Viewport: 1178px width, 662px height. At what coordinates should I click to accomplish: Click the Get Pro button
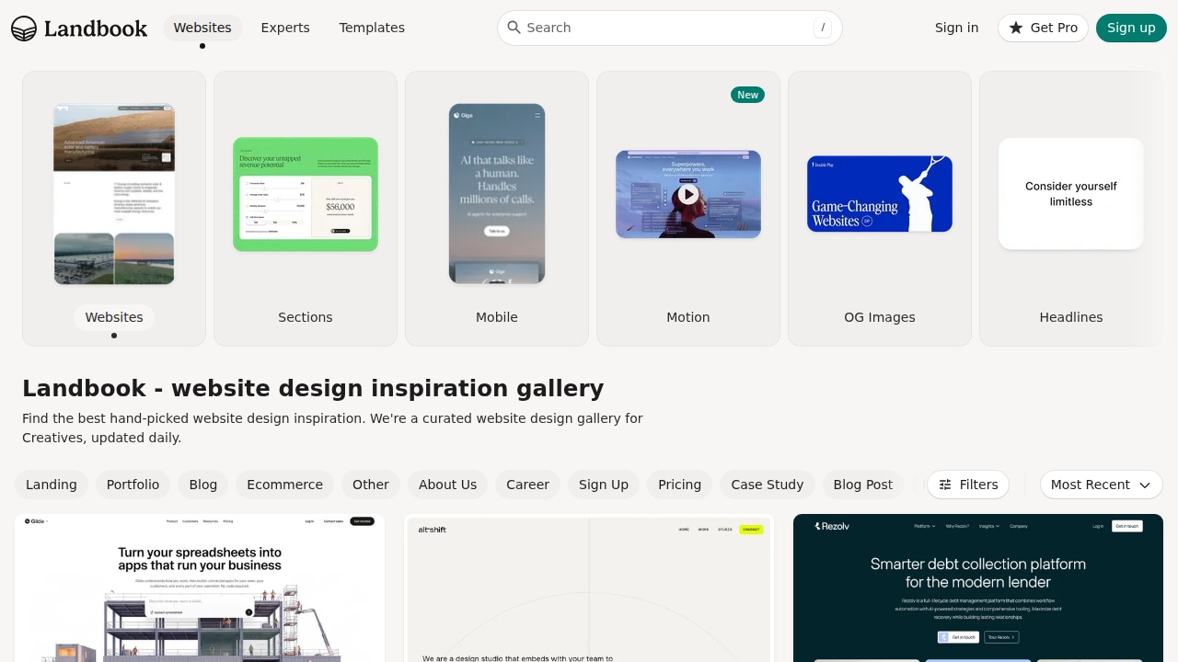coord(1043,28)
